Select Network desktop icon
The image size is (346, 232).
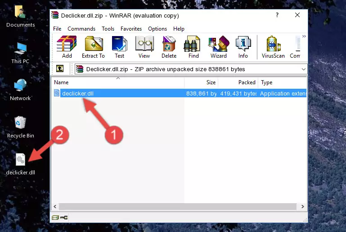(20, 90)
